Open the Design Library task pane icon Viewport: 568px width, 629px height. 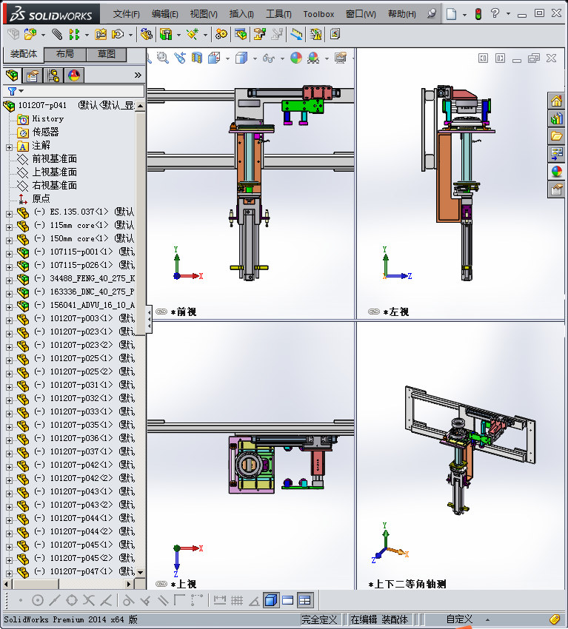tap(556, 118)
